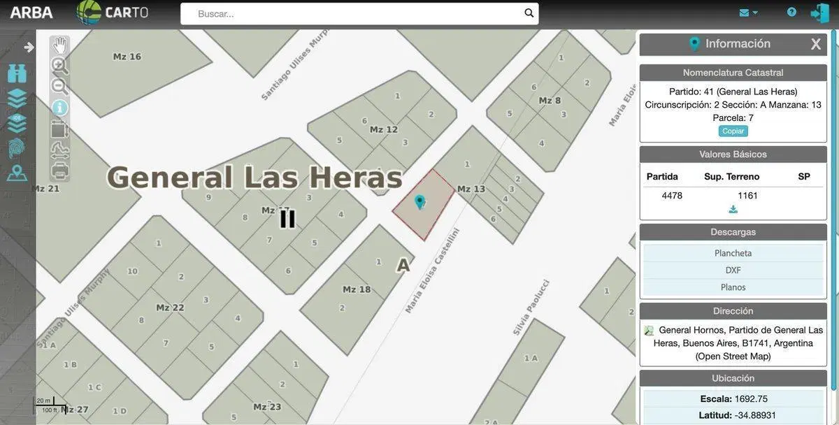This screenshot has height=425, width=839.
Task: Select the Mz 12 block label
Action: (x=384, y=129)
